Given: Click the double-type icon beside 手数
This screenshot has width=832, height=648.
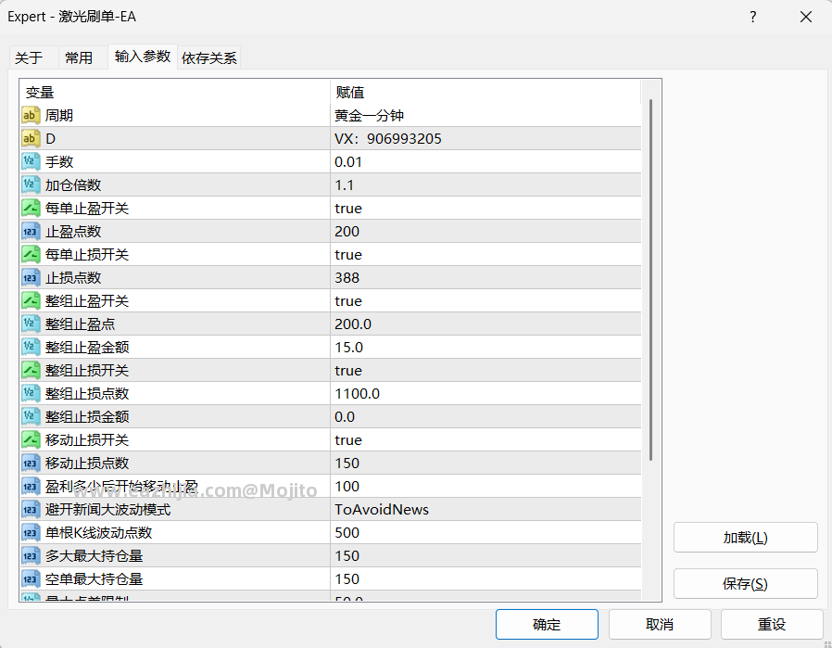Looking at the screenshot, I should (31, 162).
